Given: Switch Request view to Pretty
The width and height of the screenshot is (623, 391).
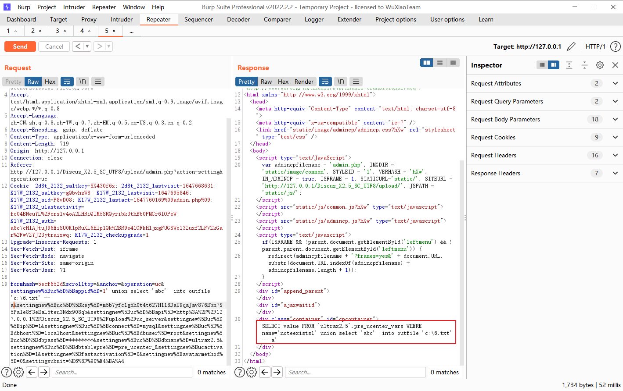Looking at the screenshot, I should 13,82.
